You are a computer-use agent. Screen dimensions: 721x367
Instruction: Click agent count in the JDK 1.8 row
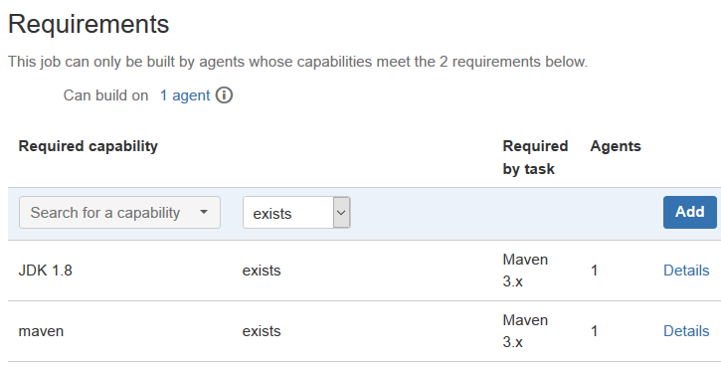click(x=594, y=271)
